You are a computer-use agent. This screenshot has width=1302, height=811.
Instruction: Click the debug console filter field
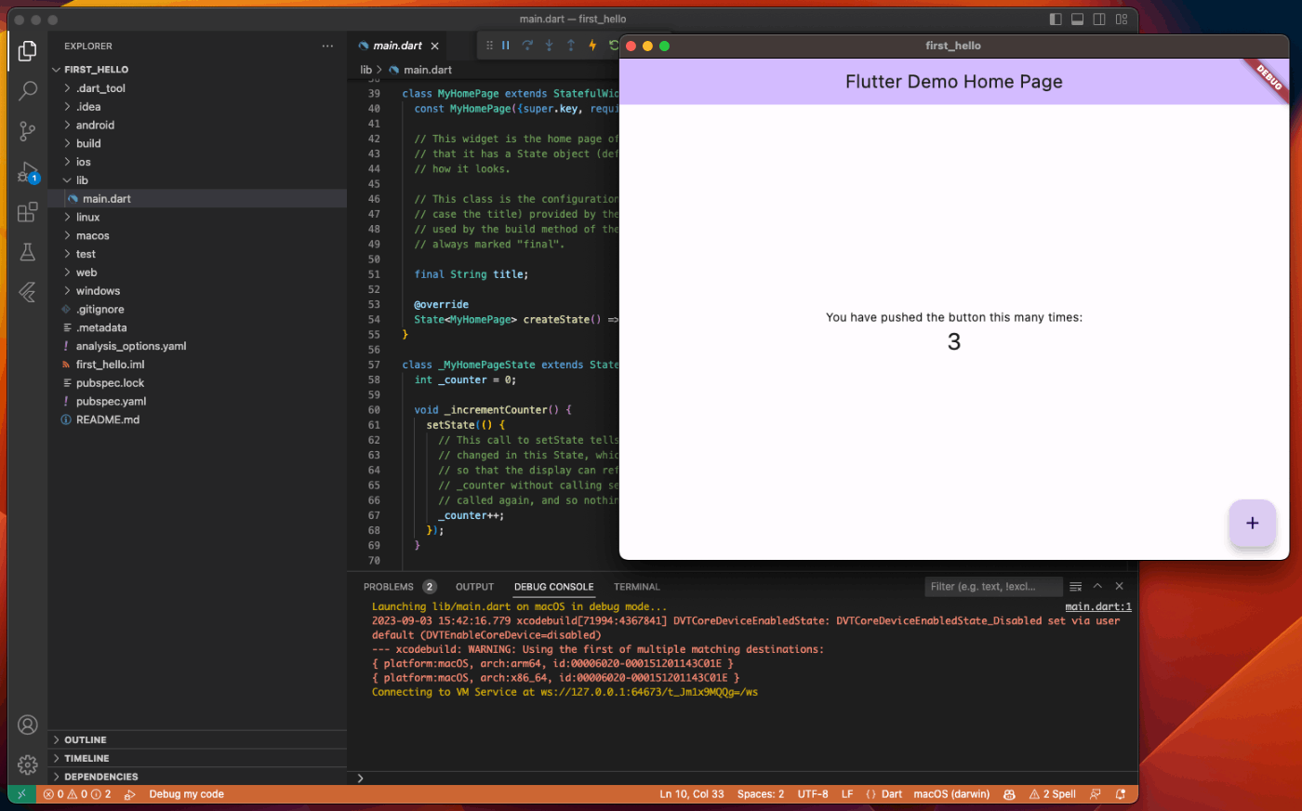tap(994, 586)
